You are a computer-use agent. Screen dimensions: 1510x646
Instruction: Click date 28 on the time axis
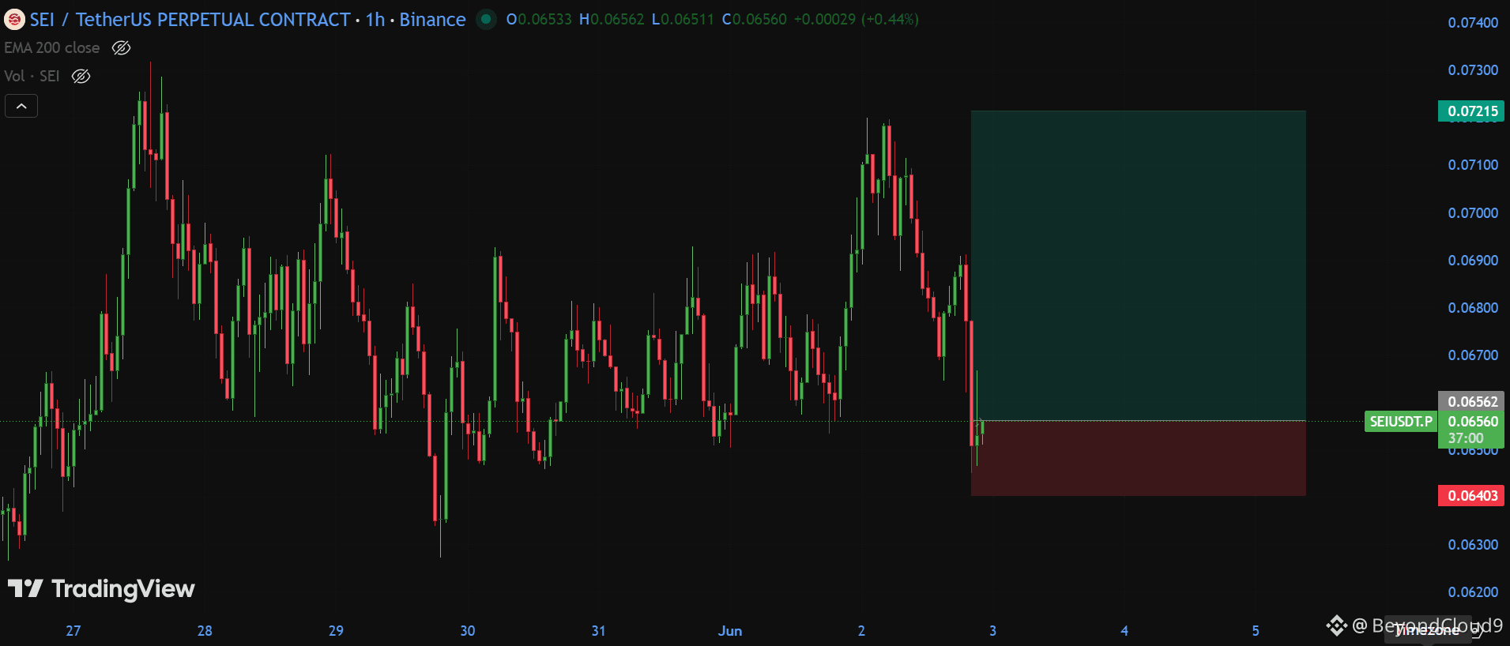(x=205, y=631)
